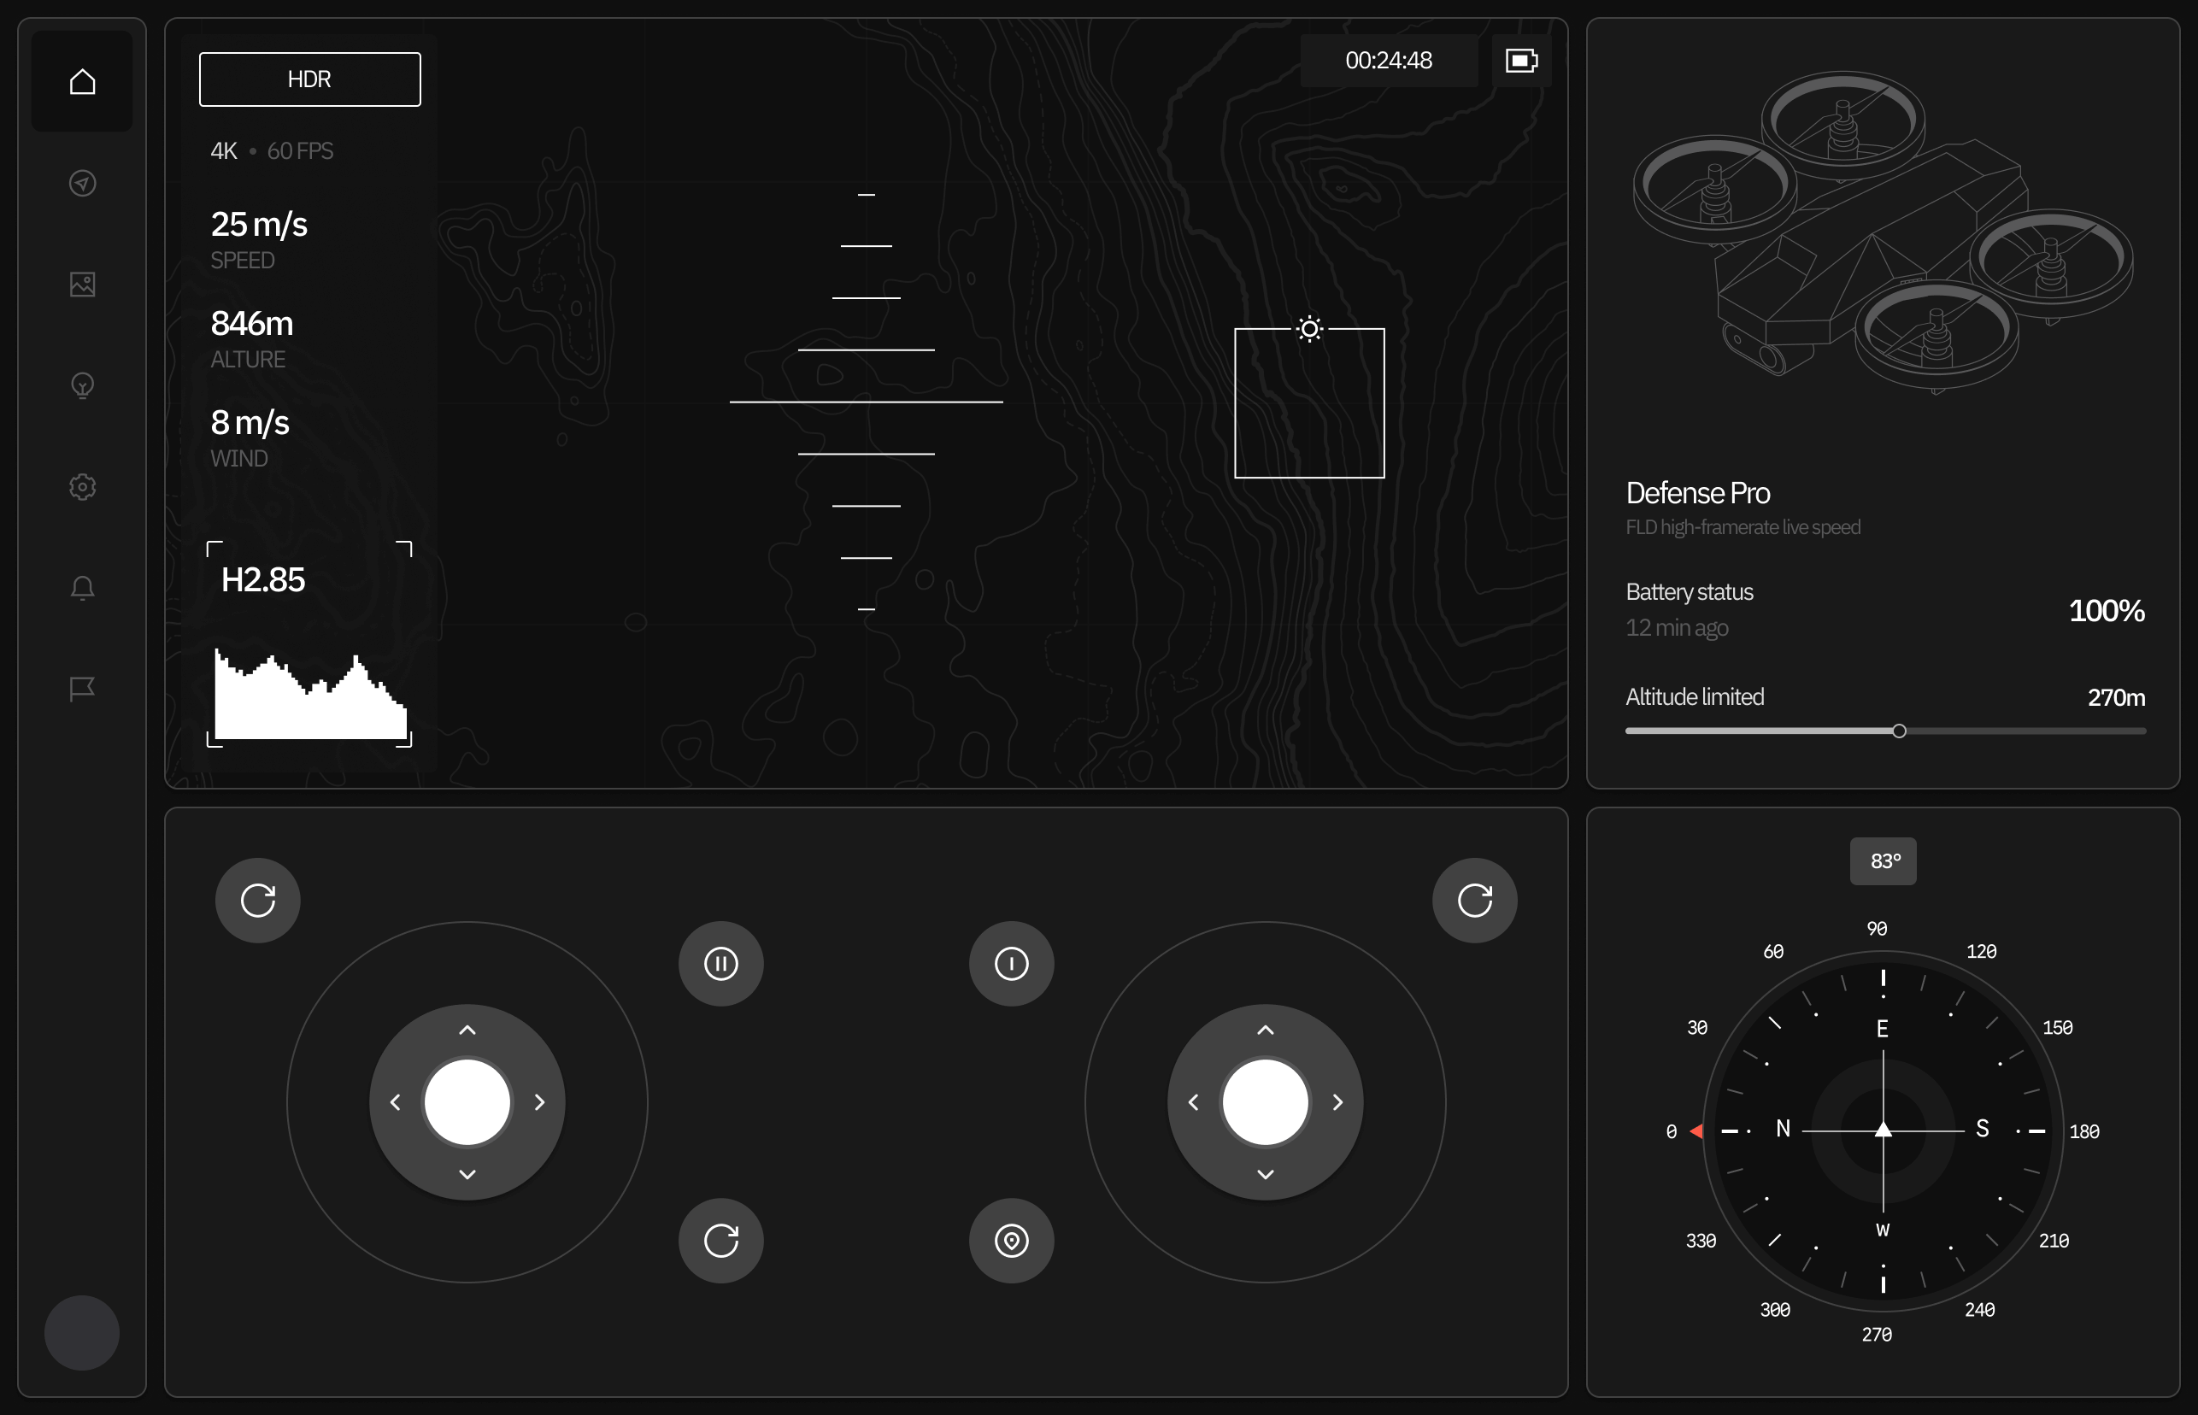The height and width of the screenshot is (1415, 2198).
Task: Click the histogram graph under H2.85
Action: pos(310,694)
